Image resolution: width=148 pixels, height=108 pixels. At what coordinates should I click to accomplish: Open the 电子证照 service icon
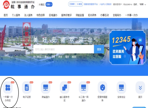click(27, 87)
